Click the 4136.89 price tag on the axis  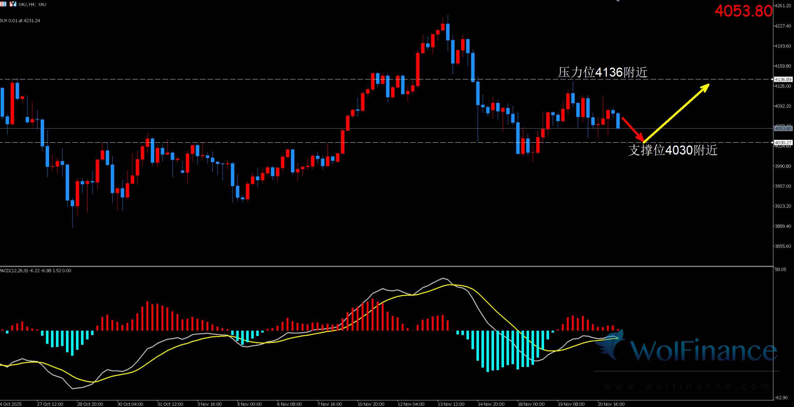(x=783, y=79)
